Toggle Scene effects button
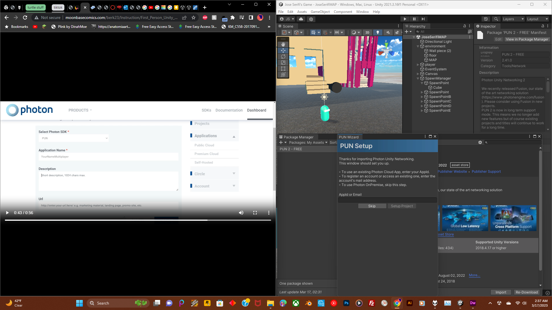The image size is (552, 310). pos(397,32)
